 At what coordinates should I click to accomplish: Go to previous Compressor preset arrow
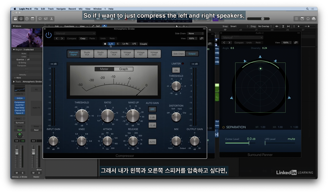57,39
